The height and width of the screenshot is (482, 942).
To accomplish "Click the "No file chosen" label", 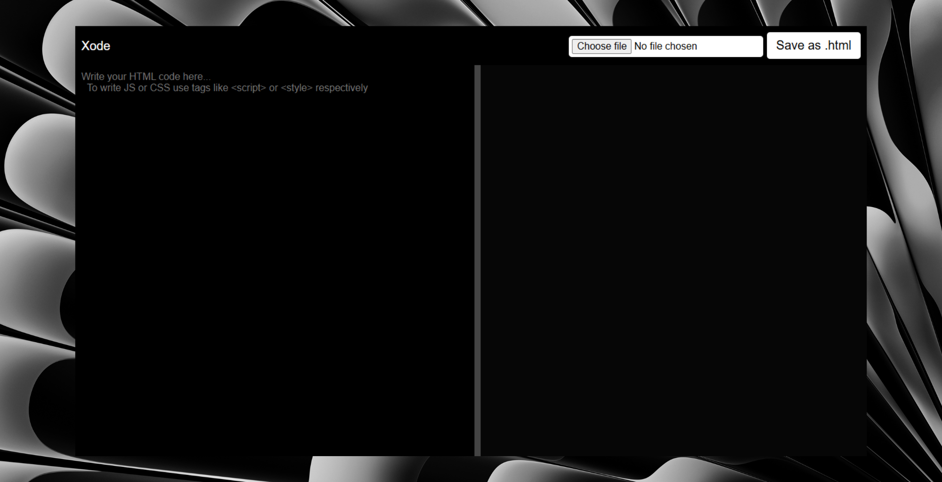I will [x=665, y=46].
